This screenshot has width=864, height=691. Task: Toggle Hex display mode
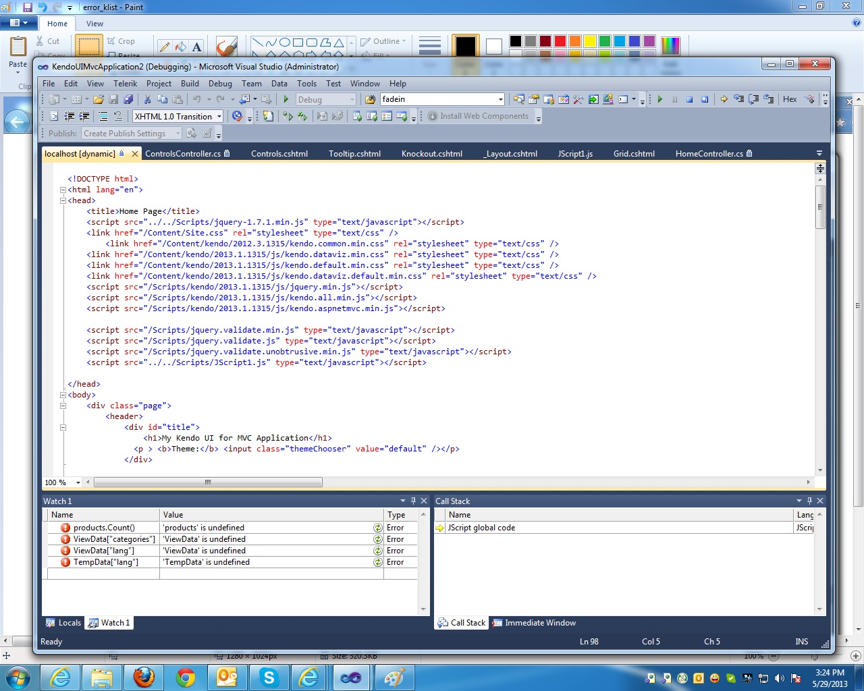790,99
